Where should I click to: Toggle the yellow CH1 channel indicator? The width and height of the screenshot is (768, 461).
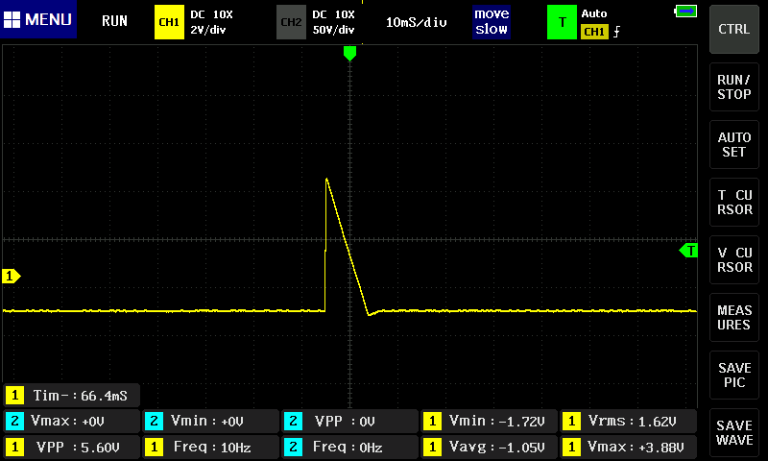(x=168, y=21)
